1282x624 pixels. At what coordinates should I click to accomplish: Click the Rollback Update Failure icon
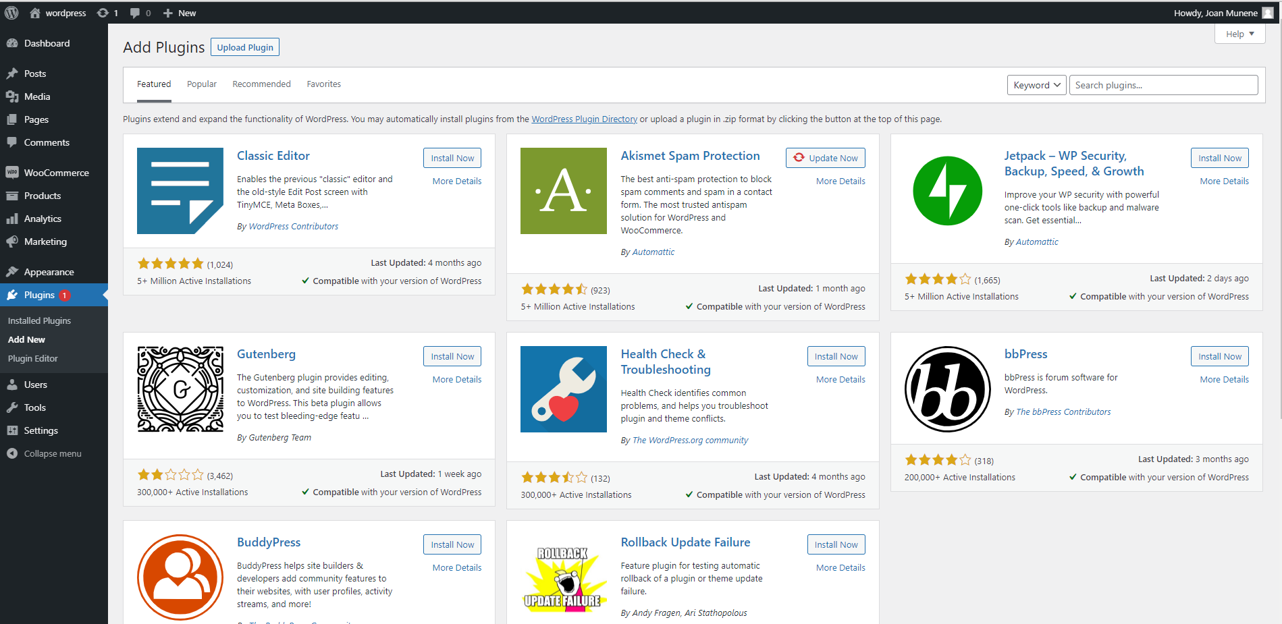[564, 577]
